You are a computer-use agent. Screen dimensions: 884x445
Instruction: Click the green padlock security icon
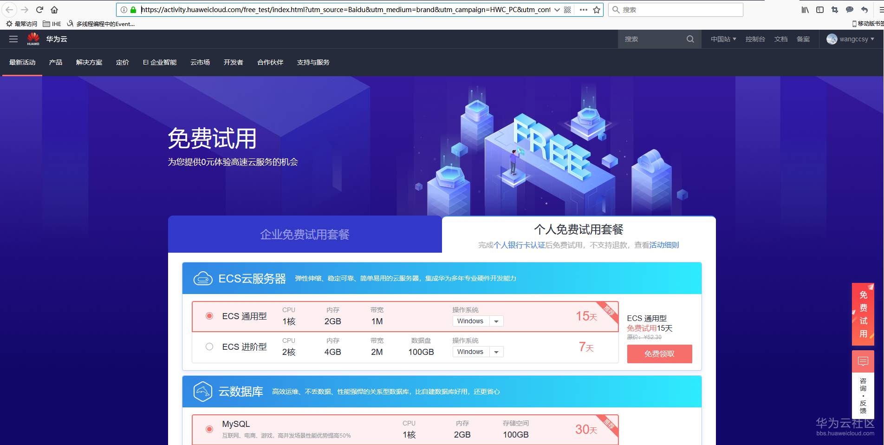pos(133,10)
